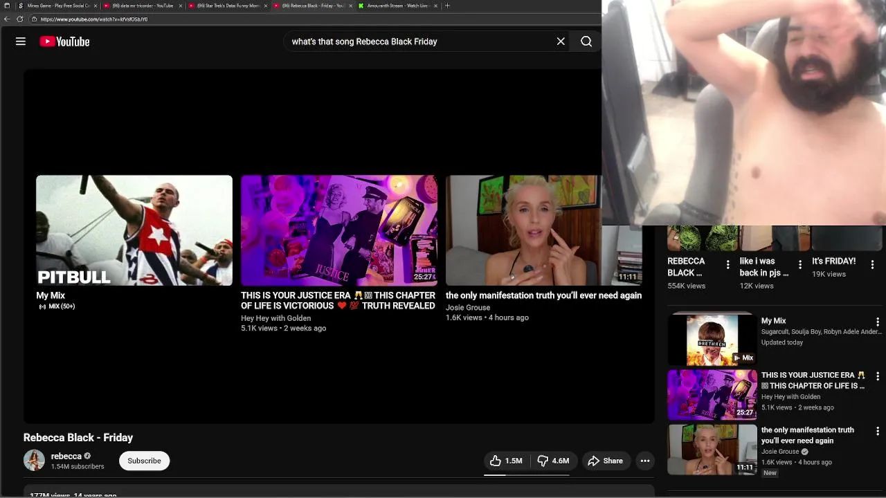
Task: Click '1.54M subscribers' text
Action: coord(78,467)
